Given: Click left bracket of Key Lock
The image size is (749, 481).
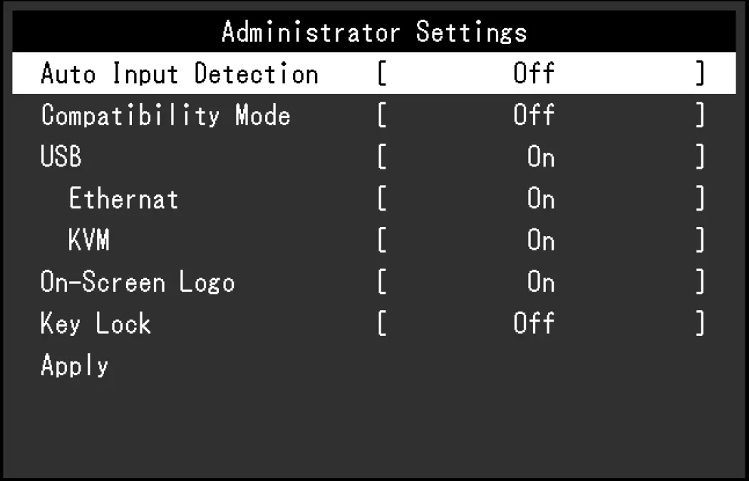Looking at the screenshot, I should pos(382,324).
